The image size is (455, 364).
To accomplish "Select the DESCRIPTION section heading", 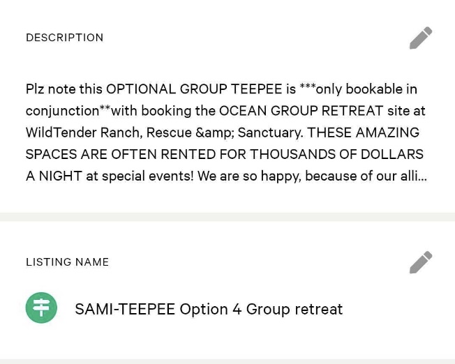I will (64, 38).
